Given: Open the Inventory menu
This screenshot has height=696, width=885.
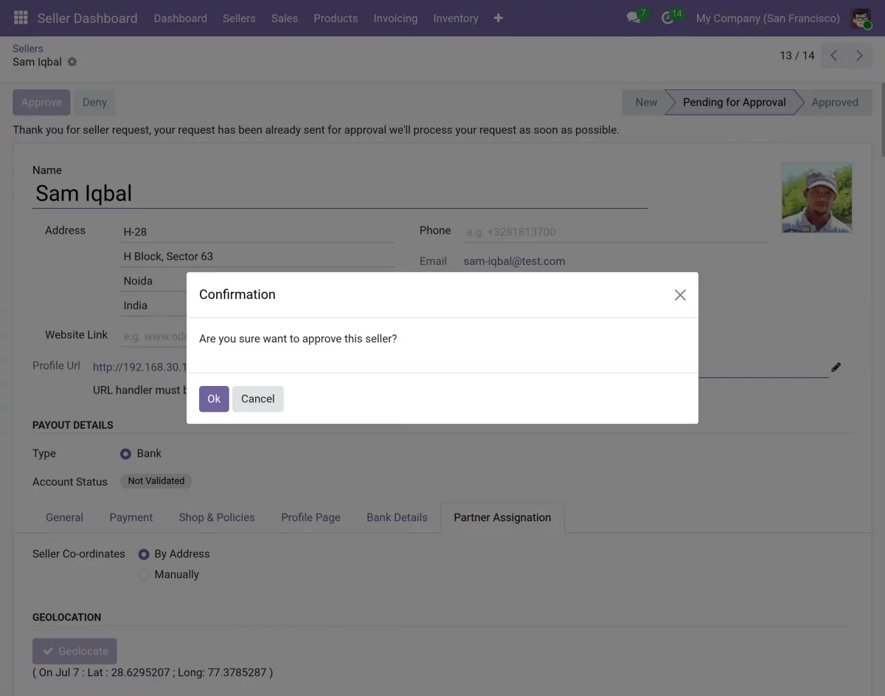Looking at the screenshot, I should (x=456, y=18).
